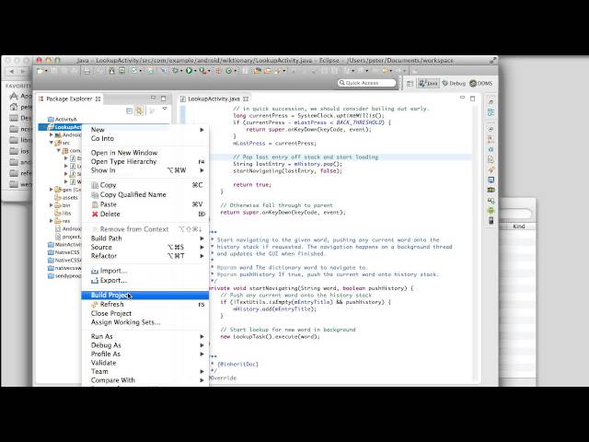
Task: Open the Debug button dropdown arrow
Action: click(x=181, y=71)
